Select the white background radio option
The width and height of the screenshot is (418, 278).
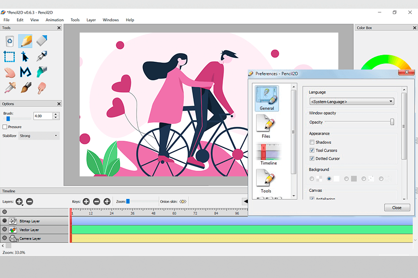[x=329, y=179]
